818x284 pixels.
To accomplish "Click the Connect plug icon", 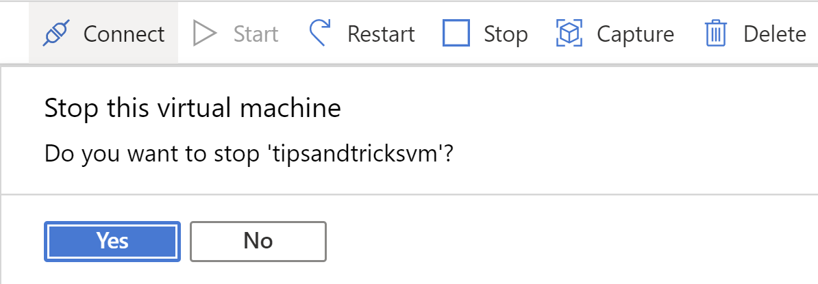I will [x=55, y=34].
